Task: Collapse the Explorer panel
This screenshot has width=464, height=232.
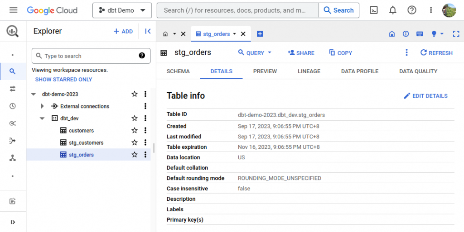Action: pyautogui.click(x=148, y=31)
